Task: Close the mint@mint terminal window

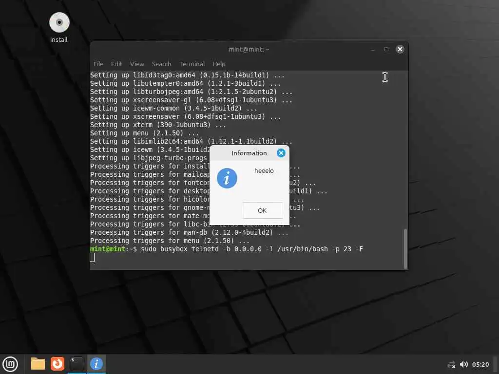Action: (400, 49)
